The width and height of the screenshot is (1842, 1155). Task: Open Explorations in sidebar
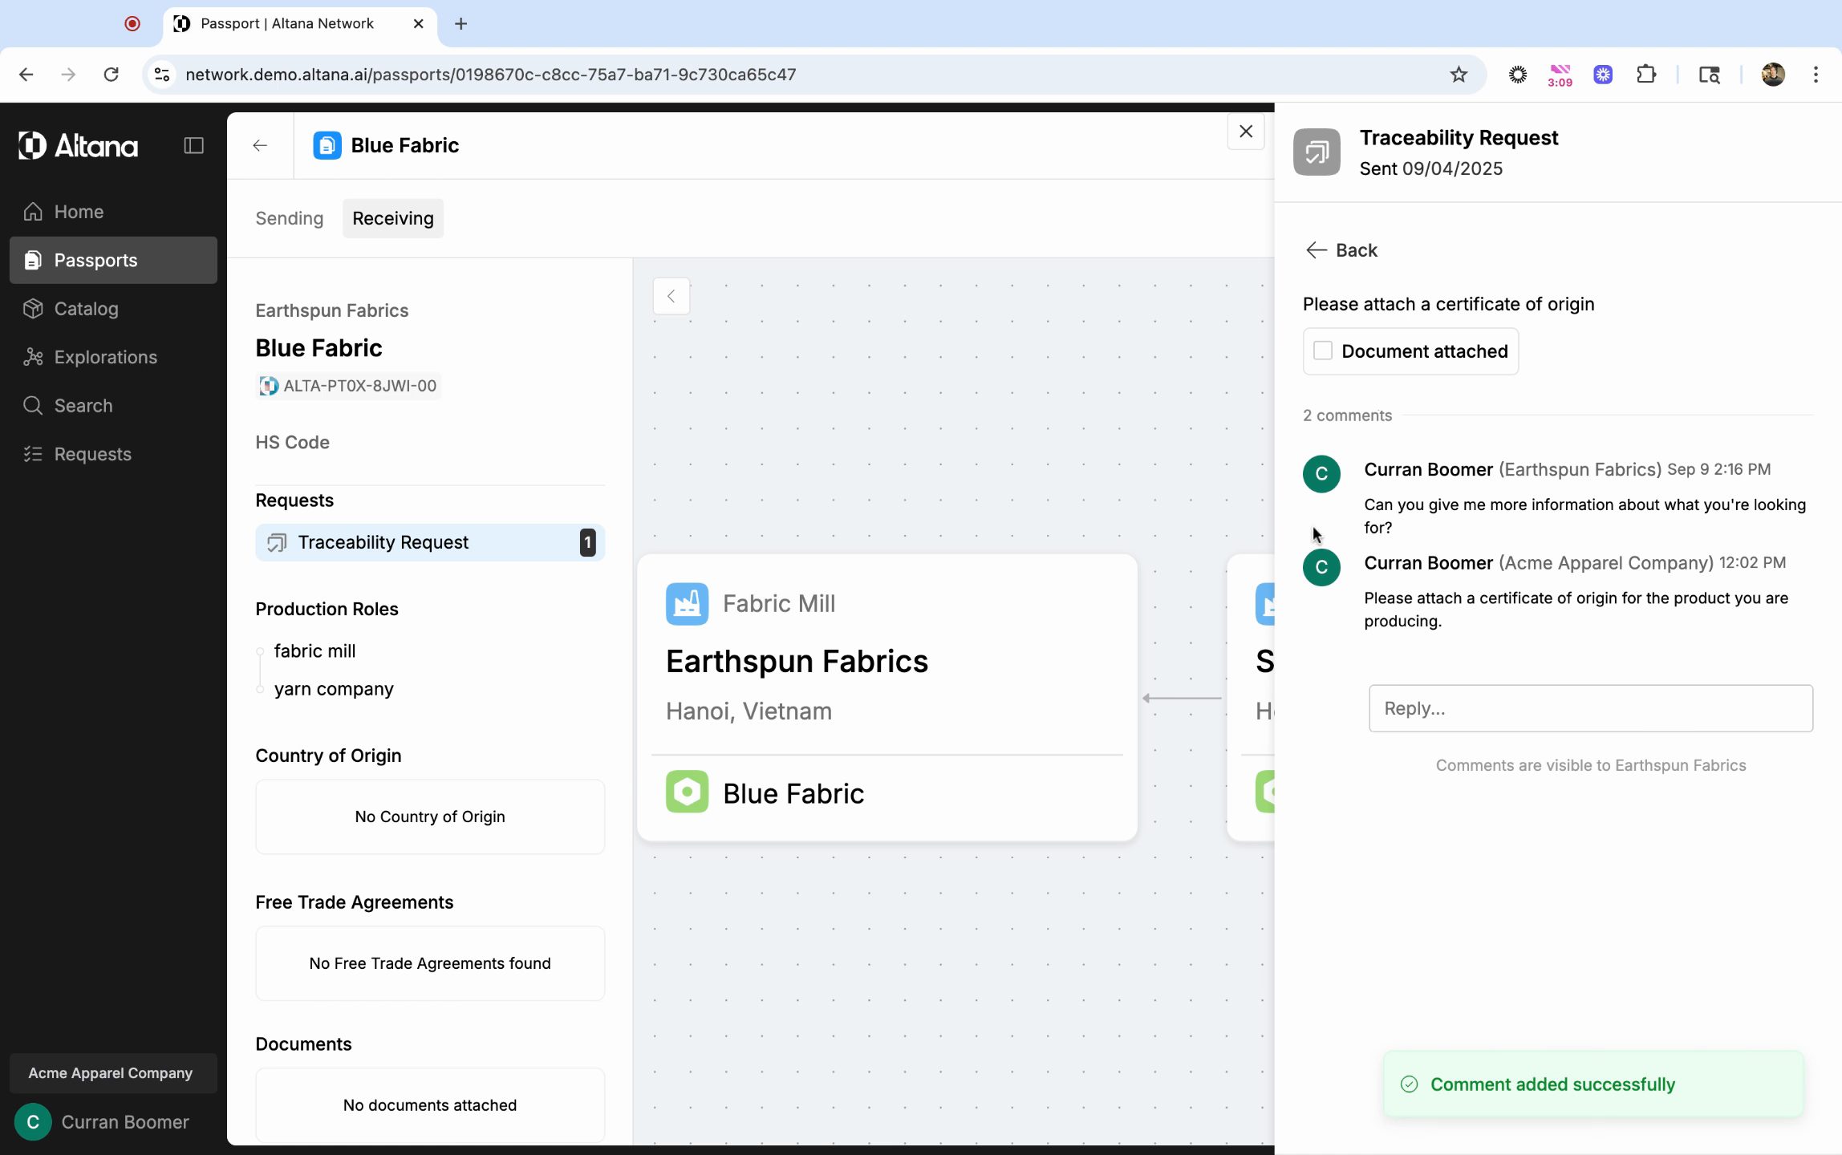[105, 357]
